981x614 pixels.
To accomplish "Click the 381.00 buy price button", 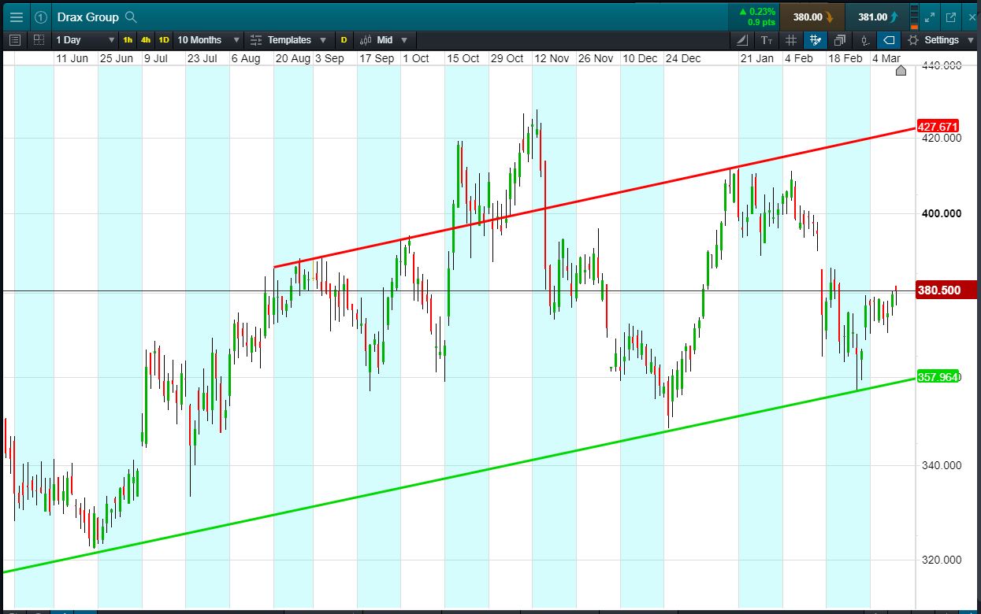I will pos(878,17).
